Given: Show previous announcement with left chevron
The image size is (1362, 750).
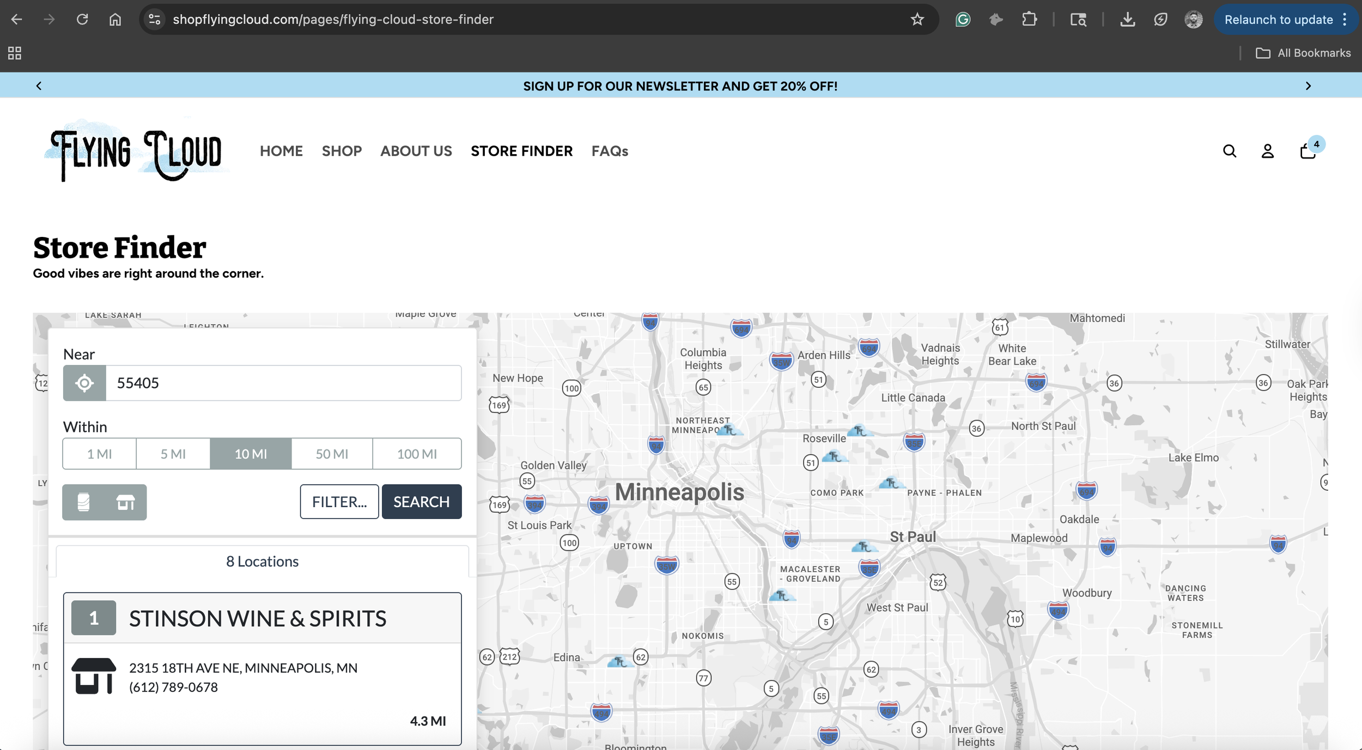Looking at the screenshot, I should (x=39, y=86).
